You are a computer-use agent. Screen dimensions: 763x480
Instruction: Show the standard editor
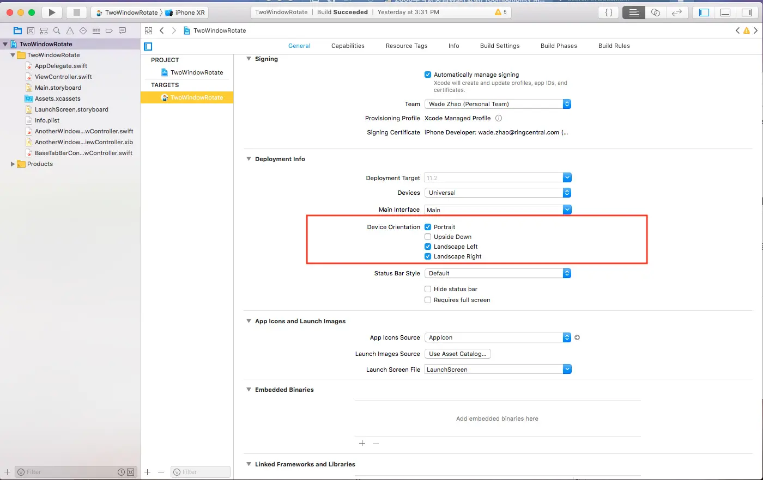(634, 12)
